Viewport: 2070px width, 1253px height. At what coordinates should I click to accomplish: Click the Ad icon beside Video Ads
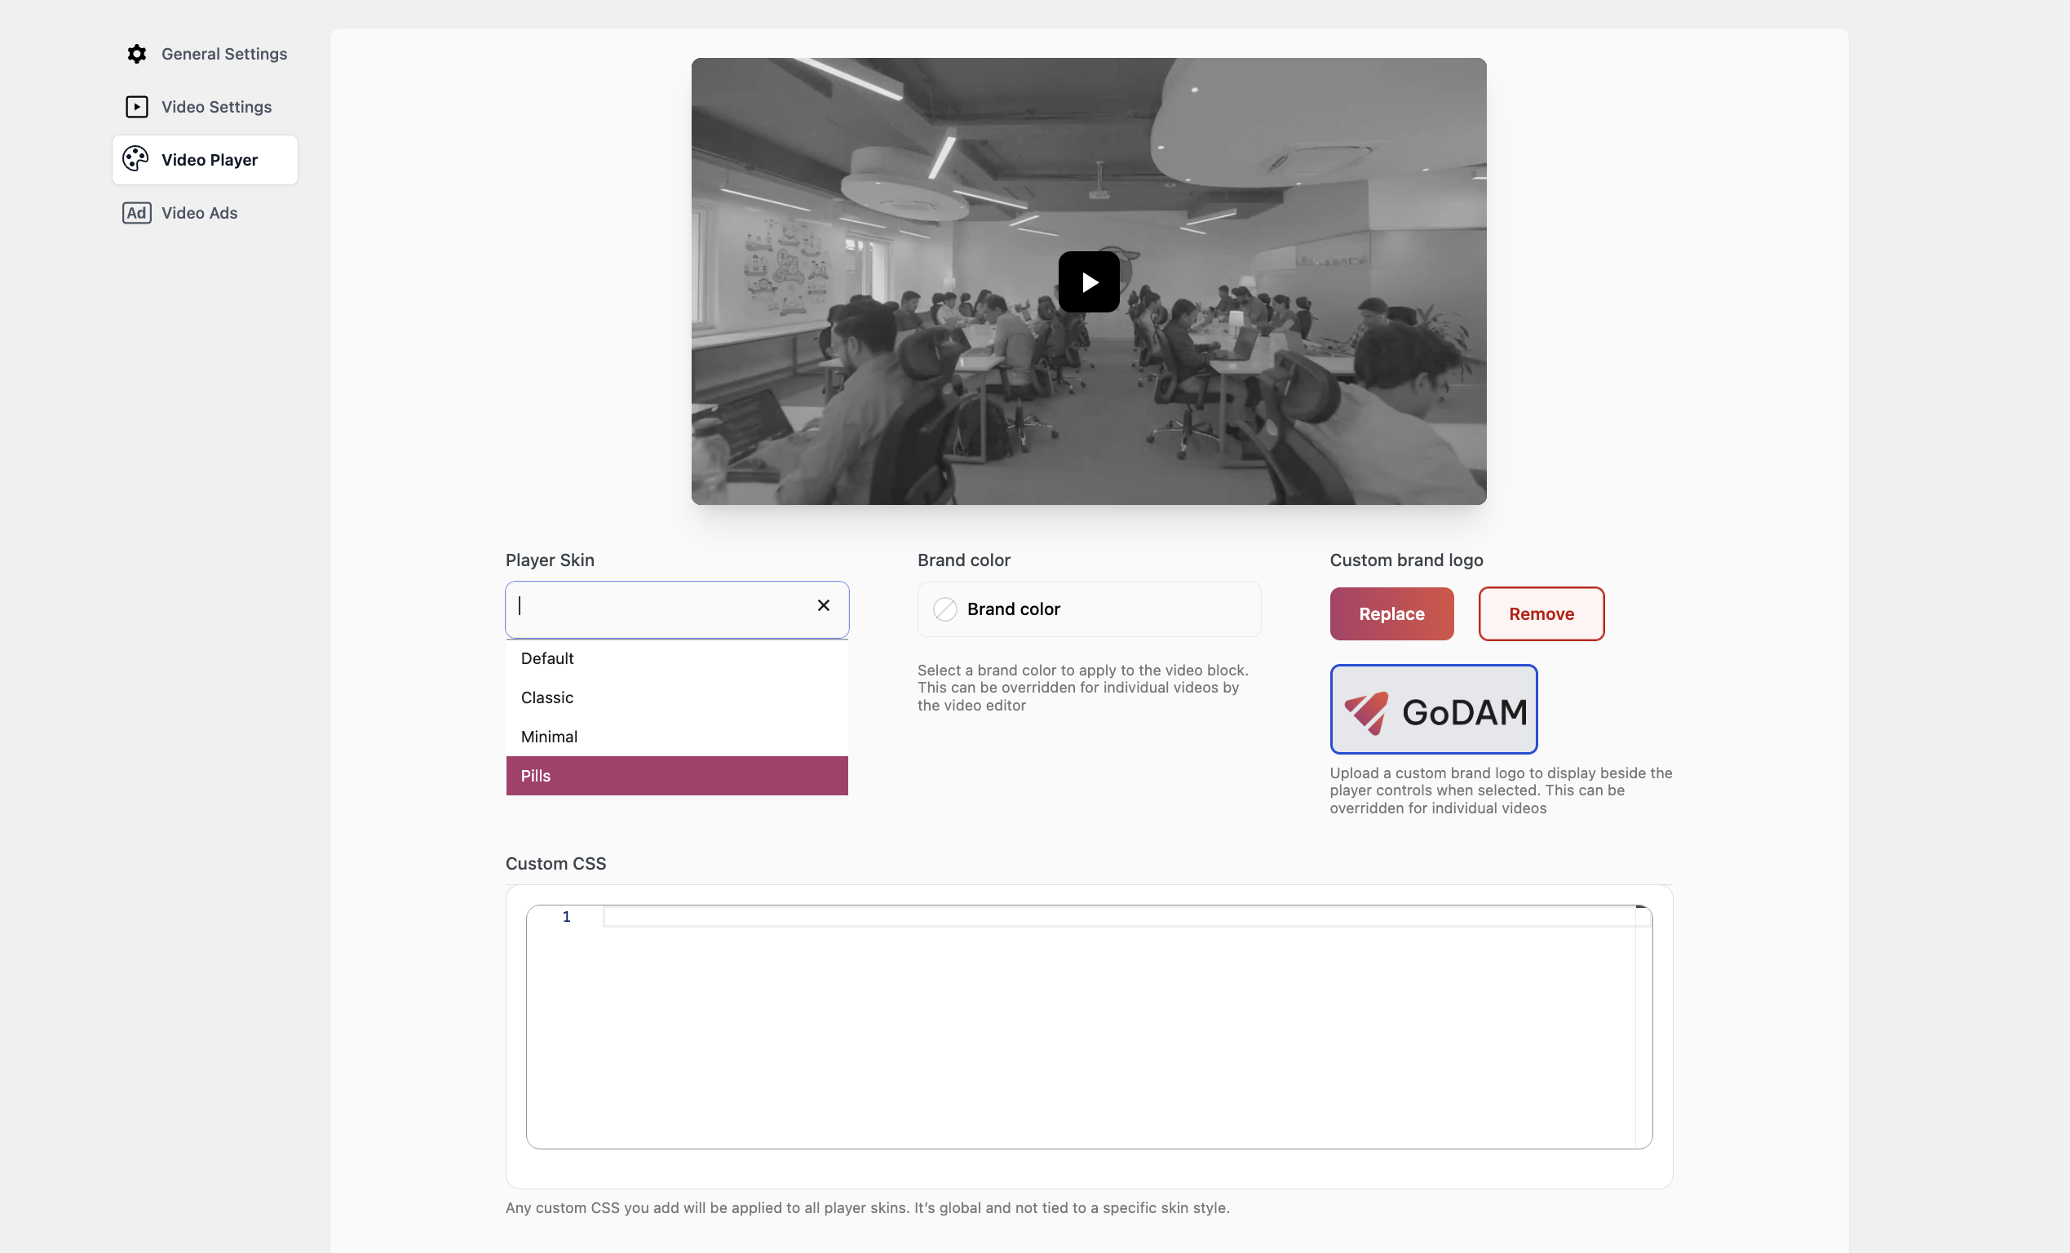[137, 213]
